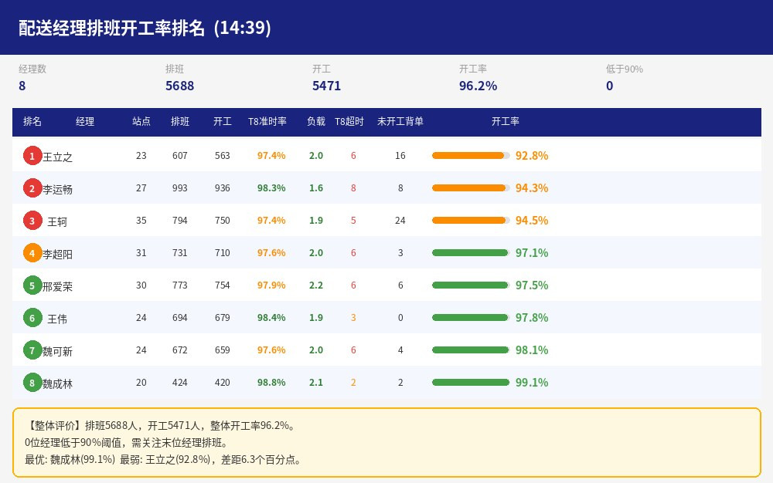
Task: Select the T8准时率 column header
Action: 267,121
